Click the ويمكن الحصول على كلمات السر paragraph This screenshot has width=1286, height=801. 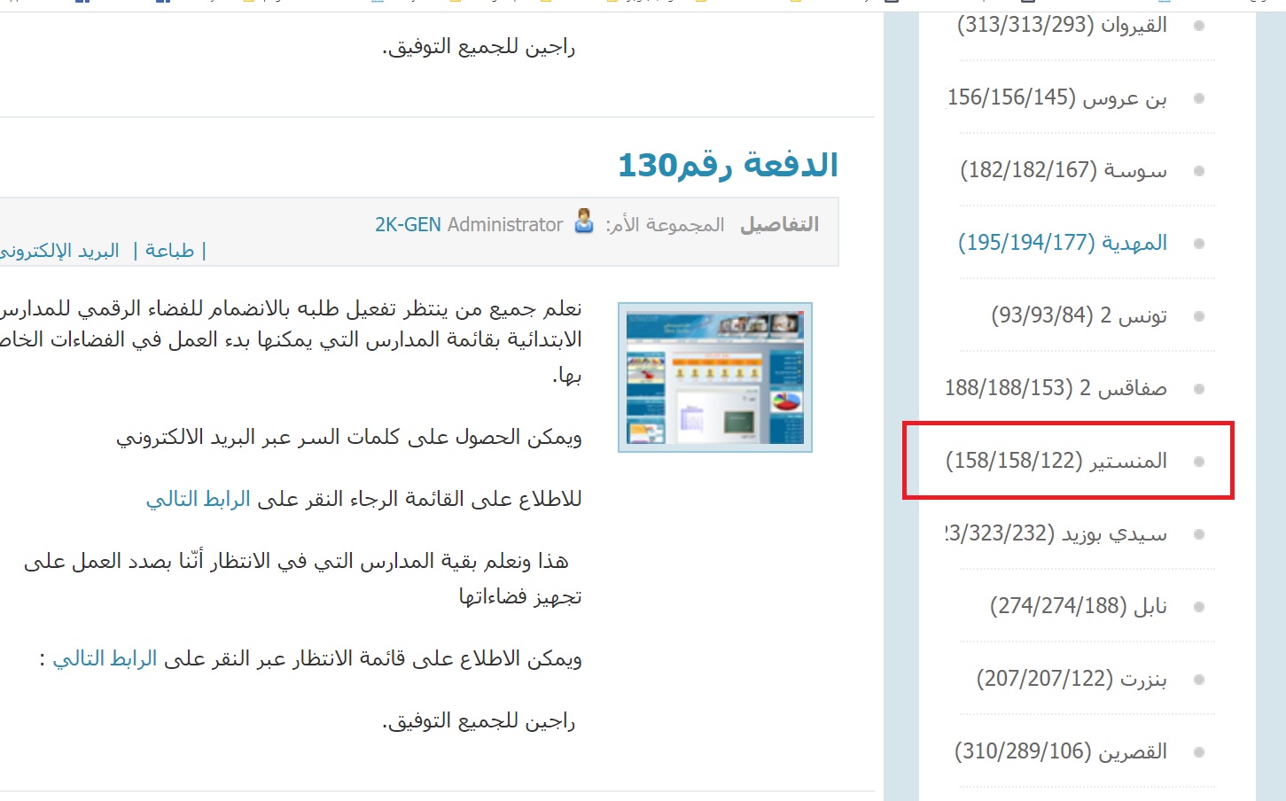point(349,438)
